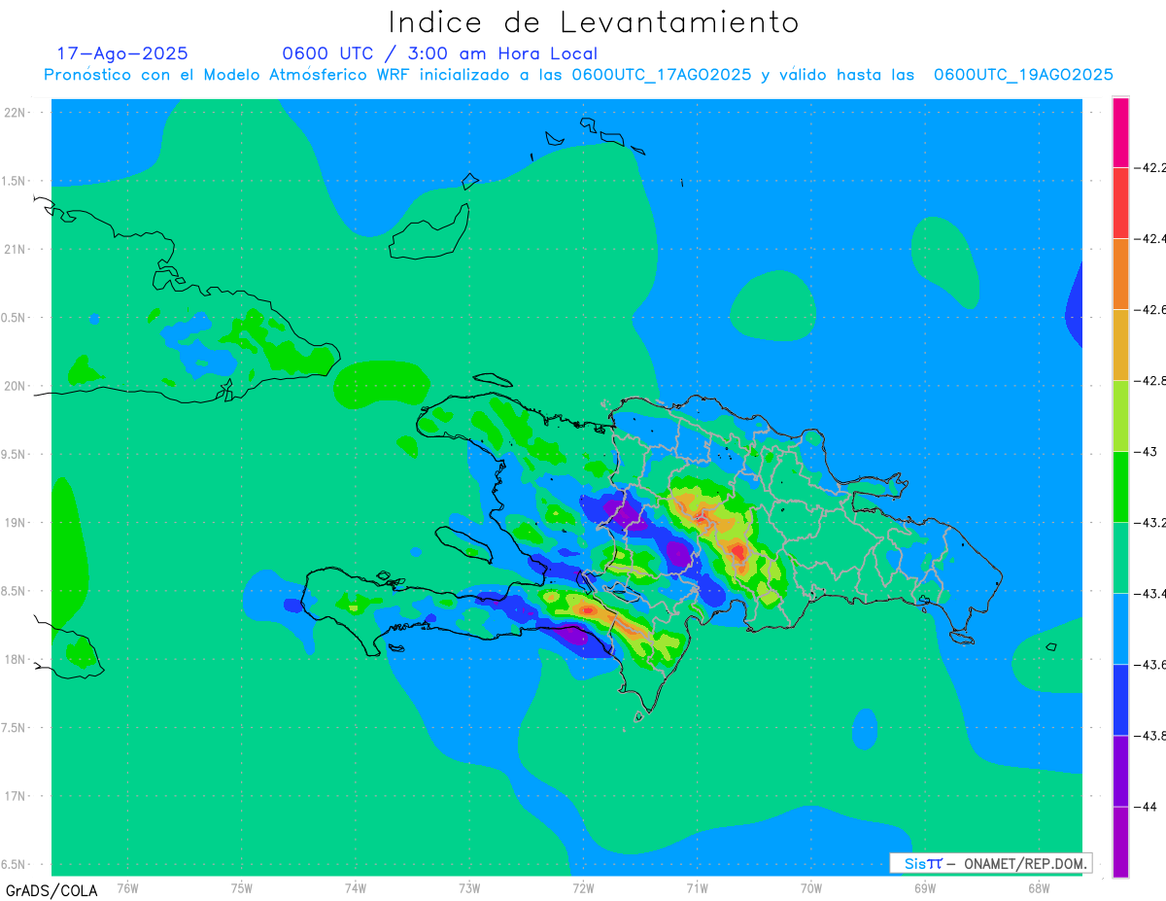Click the 7.5N latitude label
1166x901 pixels.
[x=15, y=728]
